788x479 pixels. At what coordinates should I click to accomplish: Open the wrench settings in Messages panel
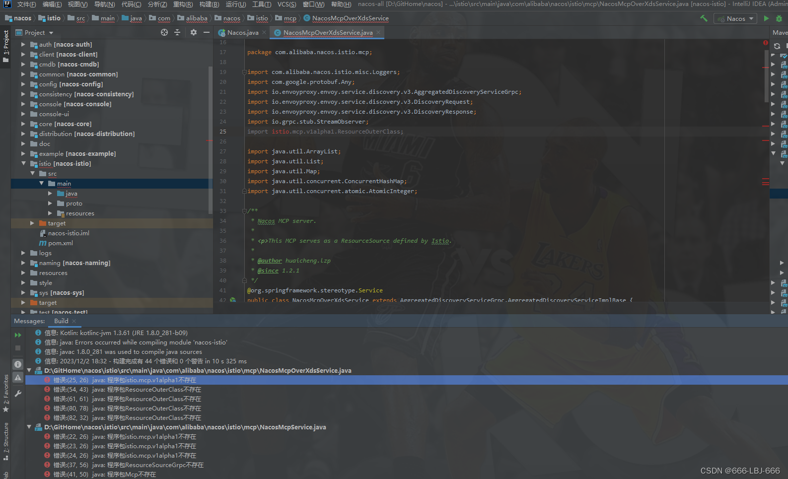tap(18, 394)
